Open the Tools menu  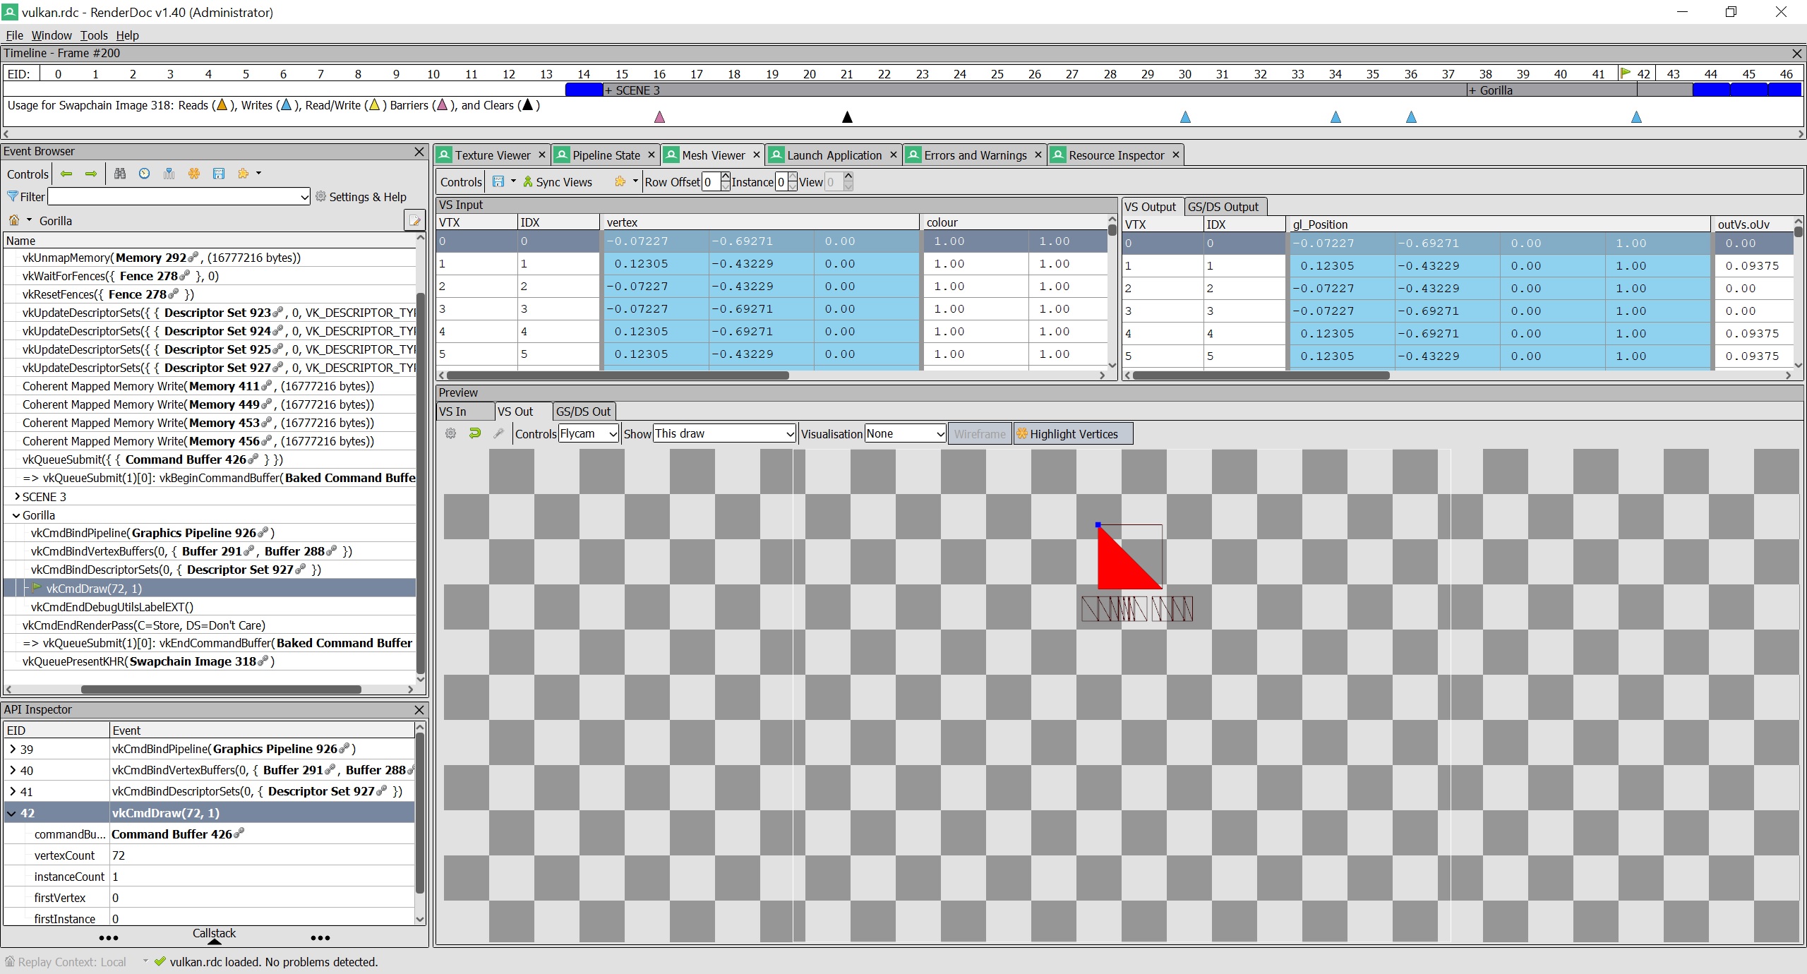tap(93, 35)
